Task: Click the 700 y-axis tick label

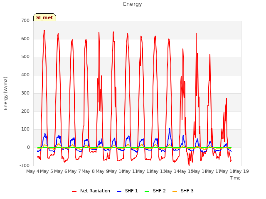Action: (25, 21)
